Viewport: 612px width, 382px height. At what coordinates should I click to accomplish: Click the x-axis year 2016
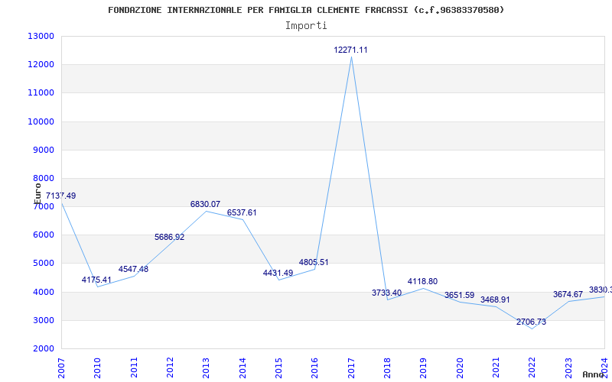[x=315, y=368]
